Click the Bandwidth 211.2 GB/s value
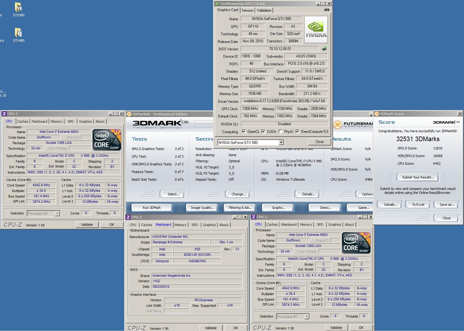This screenshot has width=464, height=331. [x=312, y=94]
